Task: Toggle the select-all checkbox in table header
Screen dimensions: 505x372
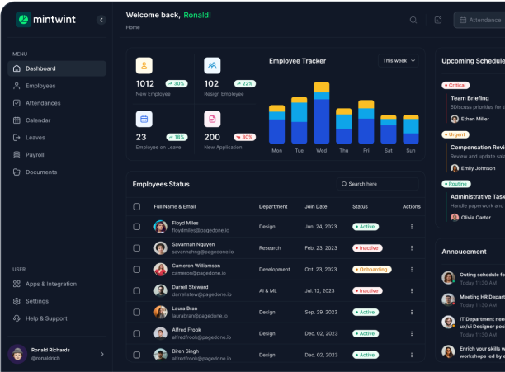Action: pyautogui.click(x=136, y=206)
